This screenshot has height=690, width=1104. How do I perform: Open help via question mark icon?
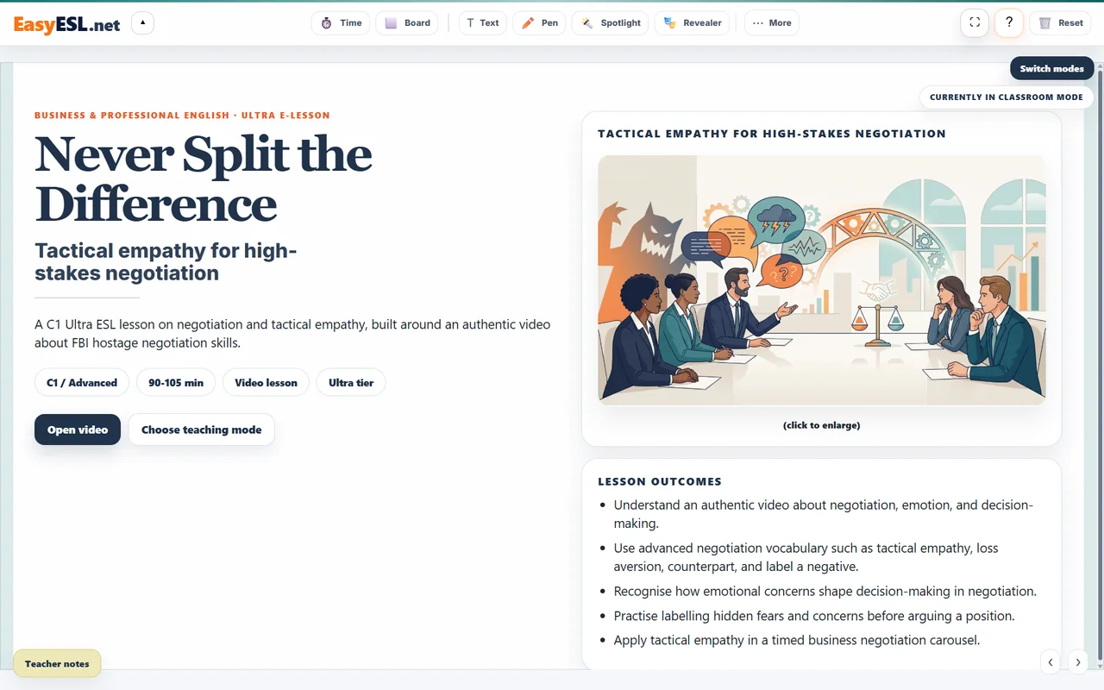pos(1009,23)
